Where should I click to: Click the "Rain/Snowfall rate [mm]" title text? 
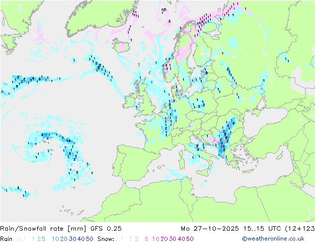click(43, 229)
